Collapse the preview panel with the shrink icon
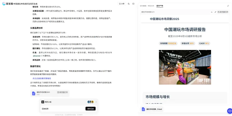The width and height of the screenshot is (232, 116). click(x=228, y=6)
